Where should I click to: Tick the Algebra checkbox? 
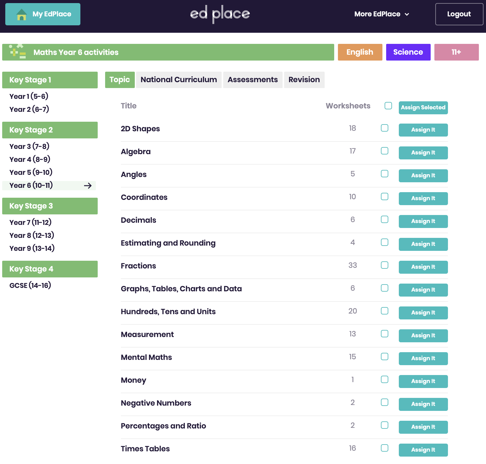(385, 151)
